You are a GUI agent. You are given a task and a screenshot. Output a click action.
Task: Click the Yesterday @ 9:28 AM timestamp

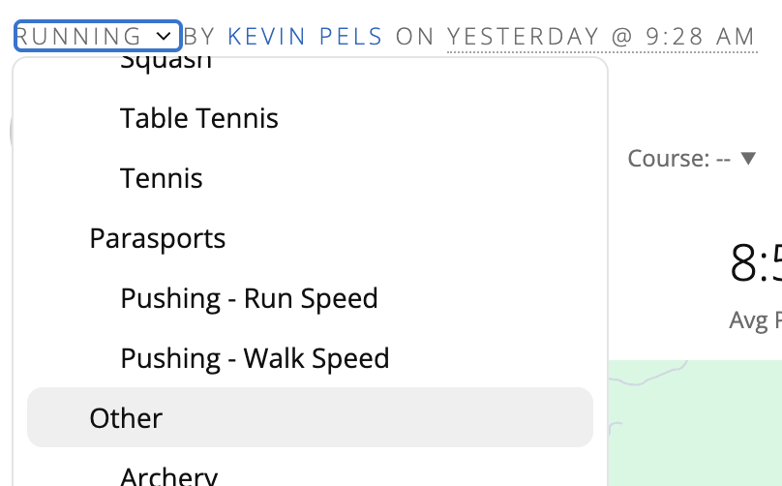(600, 37)
